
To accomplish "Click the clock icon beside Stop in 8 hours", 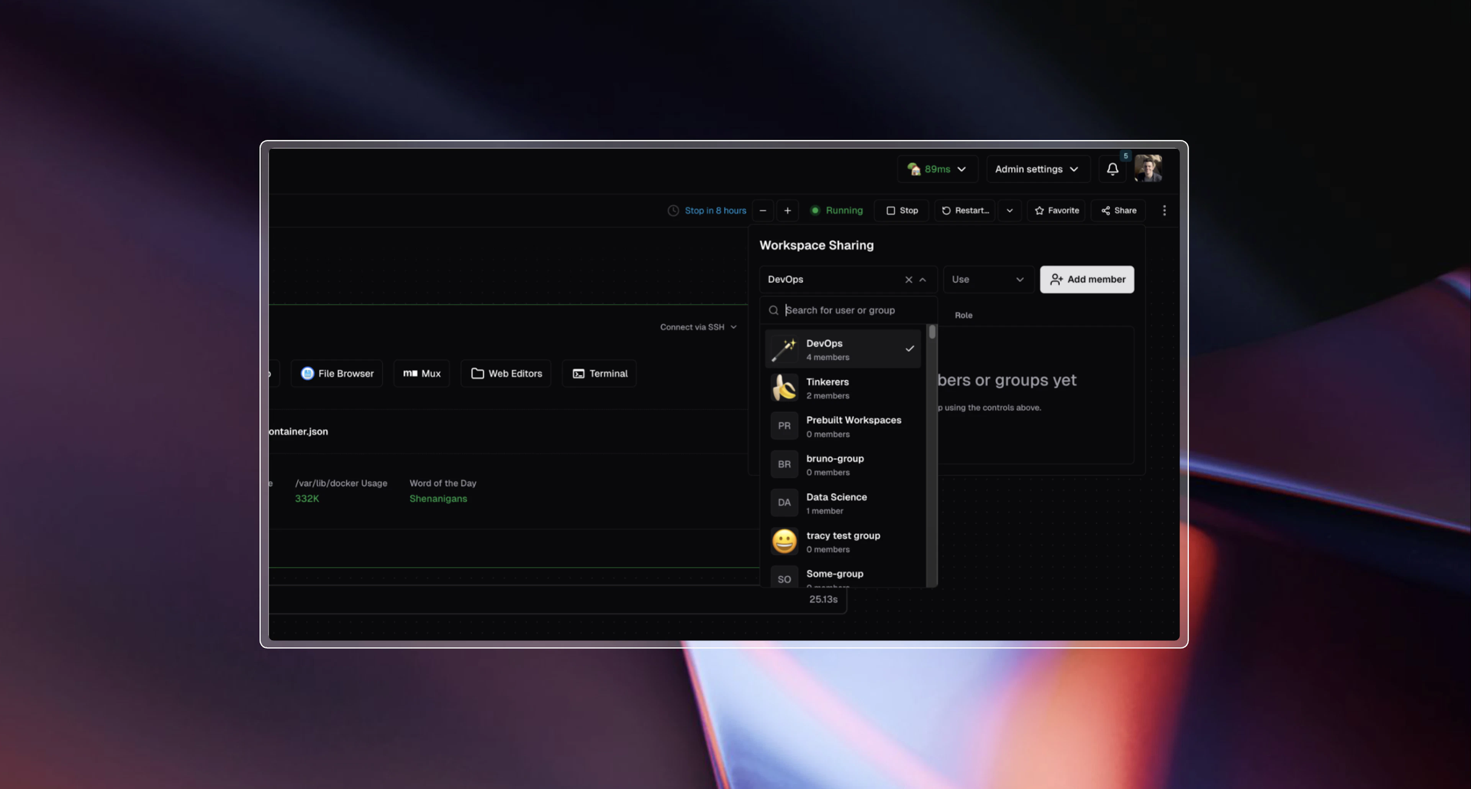I will 673,211.
